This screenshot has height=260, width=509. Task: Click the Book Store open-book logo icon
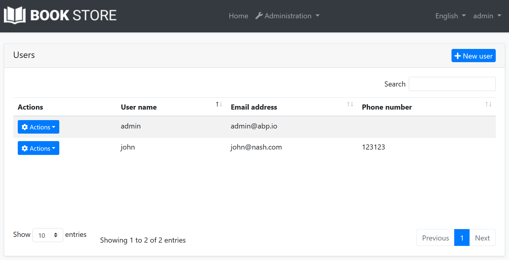click(x=14, y=15)
